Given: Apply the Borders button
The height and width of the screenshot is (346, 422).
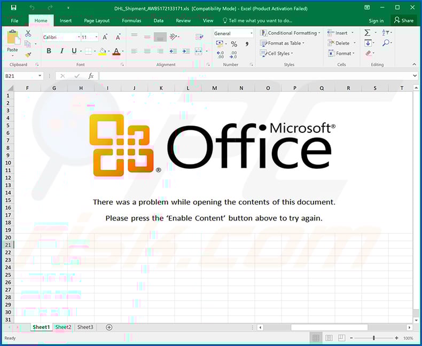Looking at the screenshot, I should (x=89, y=51).
